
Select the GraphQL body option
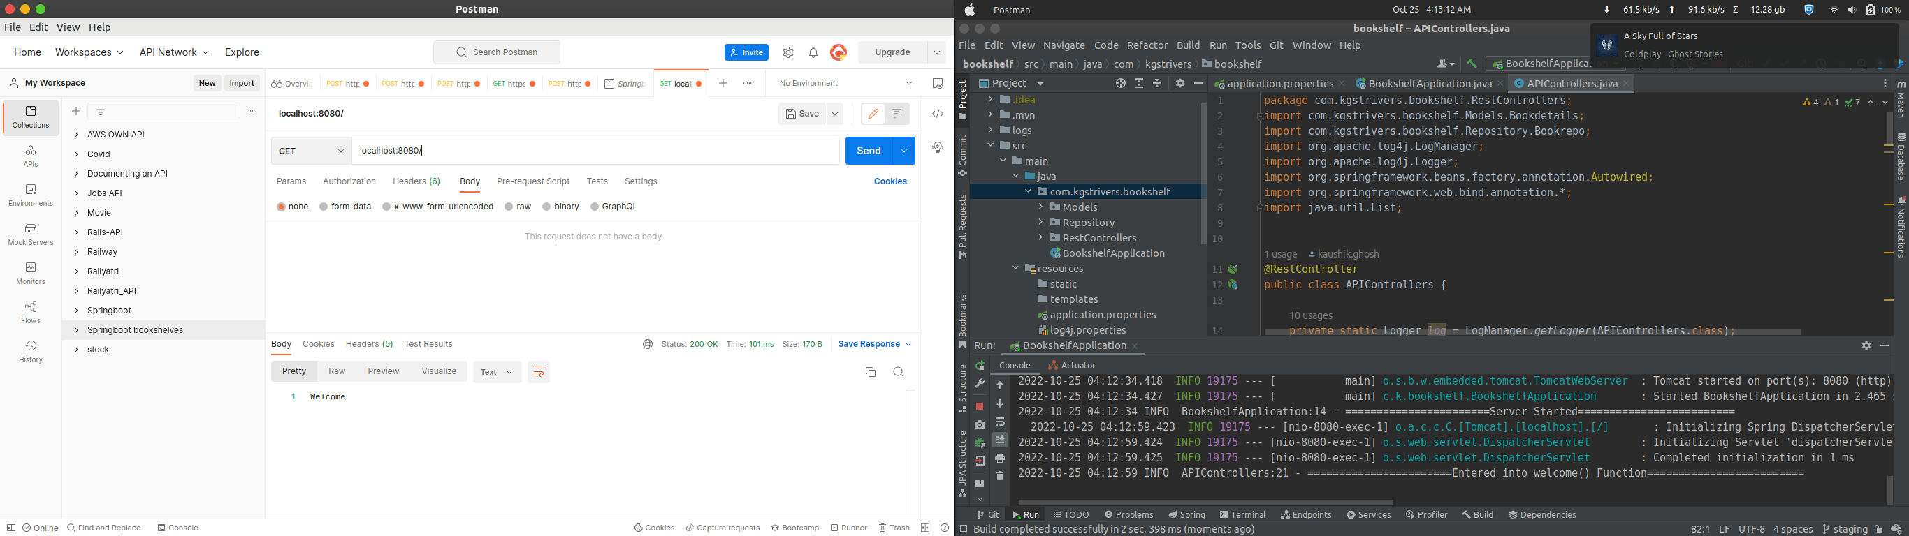pyautogui.click(x=614, y=207)
